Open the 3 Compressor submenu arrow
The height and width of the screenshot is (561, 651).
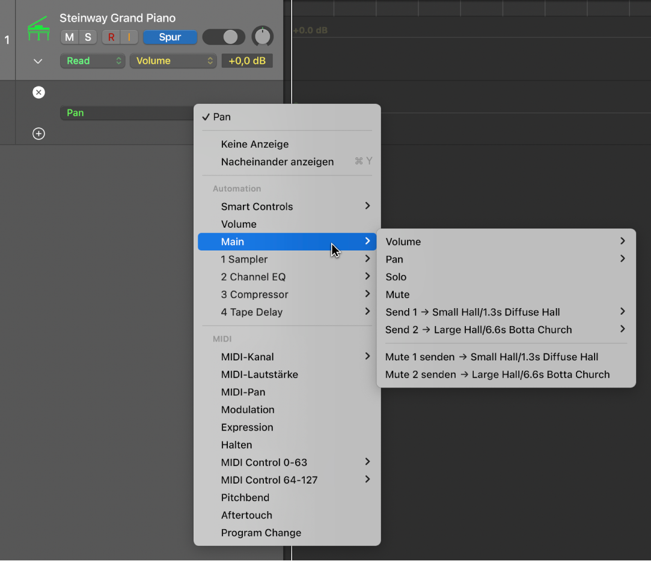click(x=367, y=294)
